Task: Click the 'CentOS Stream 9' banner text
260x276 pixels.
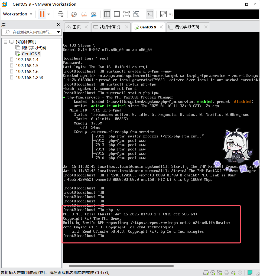Action: 79,45
